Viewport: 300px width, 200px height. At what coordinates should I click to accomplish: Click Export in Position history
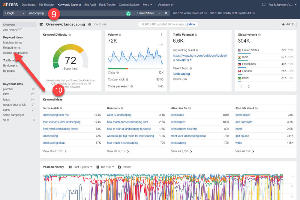tap(124, 167)
